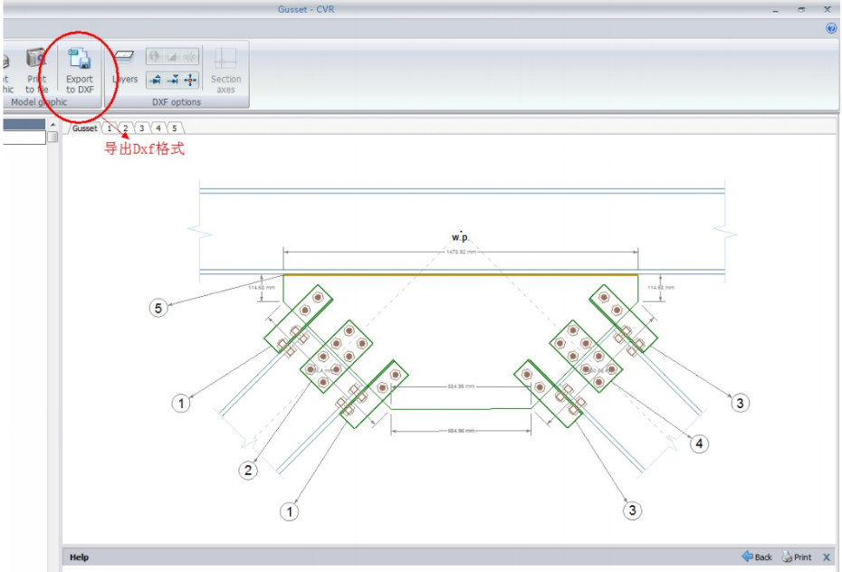The width and height of the screenshot is (842, 572).
Task: Click the Gusset - CVR window title
Action: coord(306,9)
